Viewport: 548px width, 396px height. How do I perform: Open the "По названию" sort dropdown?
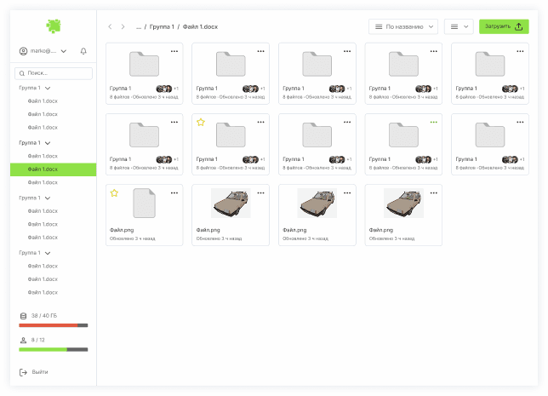403,26
